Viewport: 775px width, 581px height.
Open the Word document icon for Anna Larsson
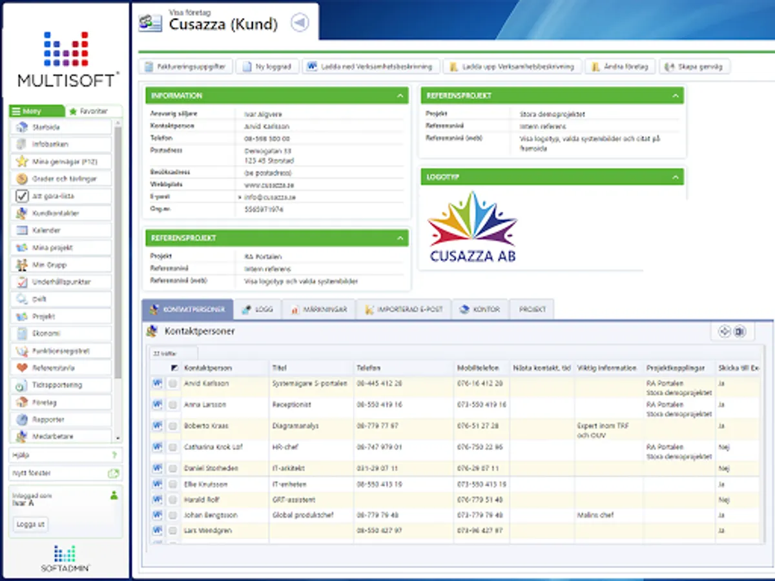(x=157, y=405)
